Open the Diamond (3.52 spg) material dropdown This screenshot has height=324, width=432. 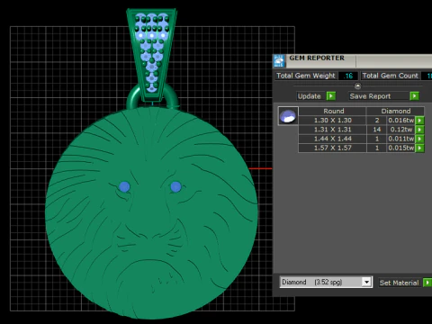[326, 282]
